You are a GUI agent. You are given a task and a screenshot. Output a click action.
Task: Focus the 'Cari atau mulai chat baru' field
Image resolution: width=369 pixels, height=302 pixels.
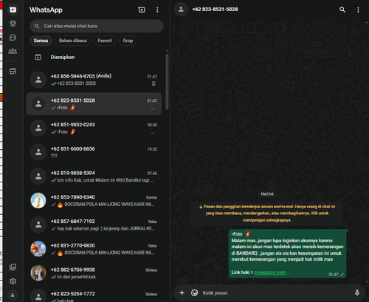[97, 26]
